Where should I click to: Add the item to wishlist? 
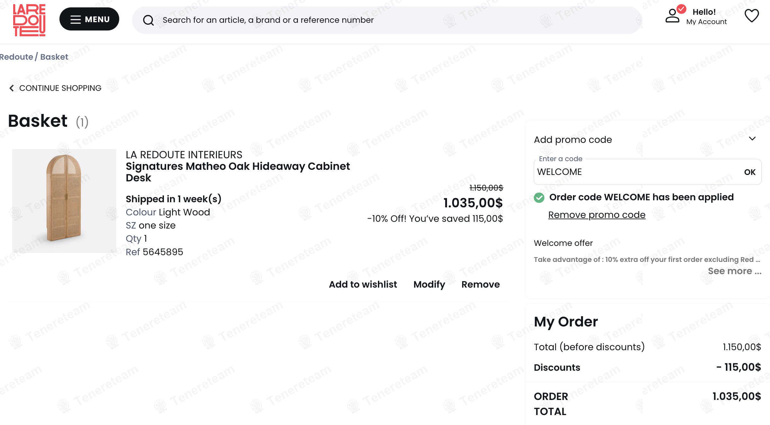[x=363, y=284]
